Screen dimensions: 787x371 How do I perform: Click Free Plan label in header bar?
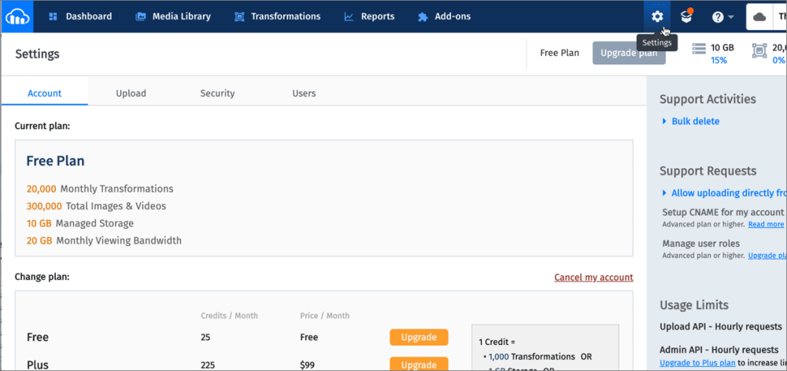pos(559,53)
